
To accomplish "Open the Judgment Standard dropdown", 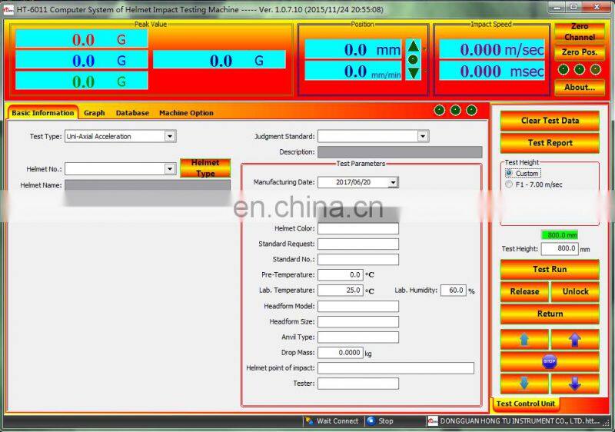I will [x=422, y=136].
